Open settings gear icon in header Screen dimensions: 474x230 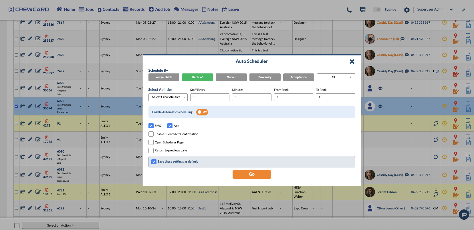[406, 10]
